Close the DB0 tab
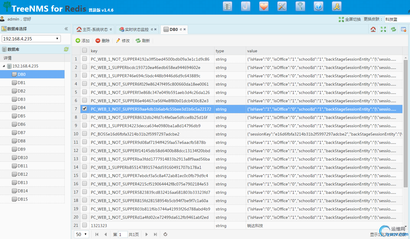410x239 pixels. [x=185, y=29]
